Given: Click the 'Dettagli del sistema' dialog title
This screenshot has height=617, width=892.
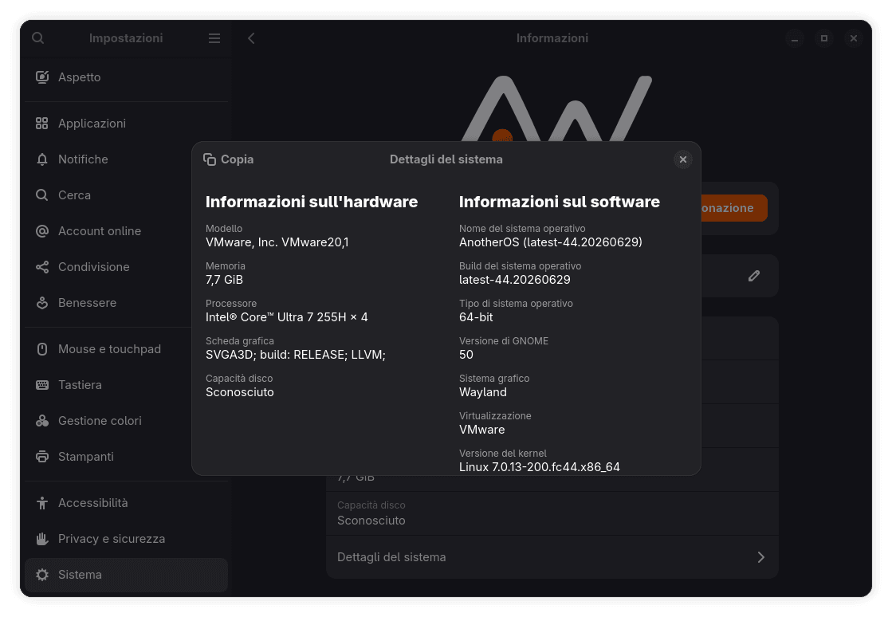Looking at the screenshot, I should (x=446, y=159).
